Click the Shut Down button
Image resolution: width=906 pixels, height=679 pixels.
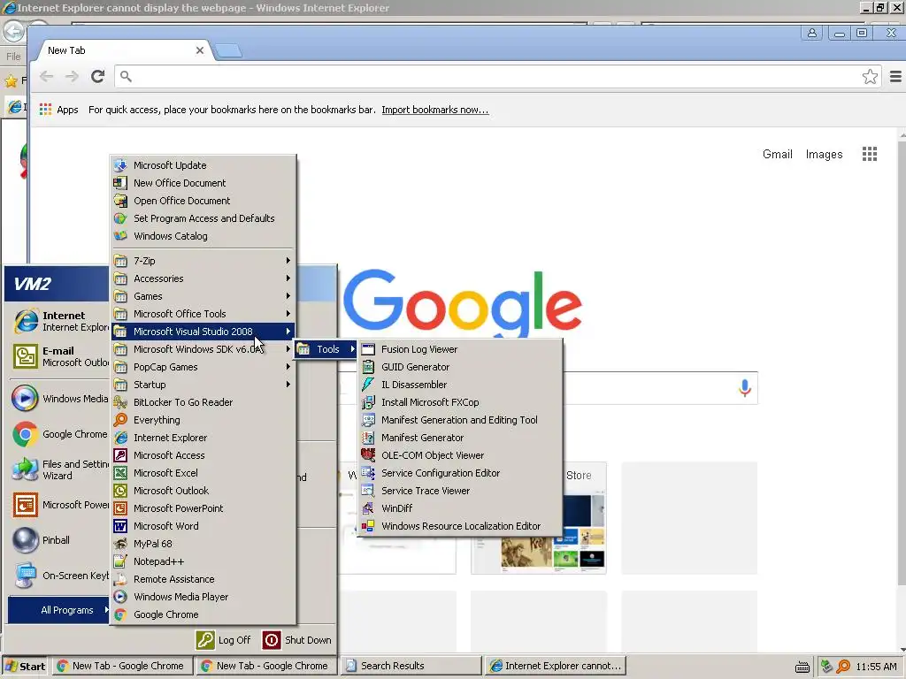pos(297,640)
